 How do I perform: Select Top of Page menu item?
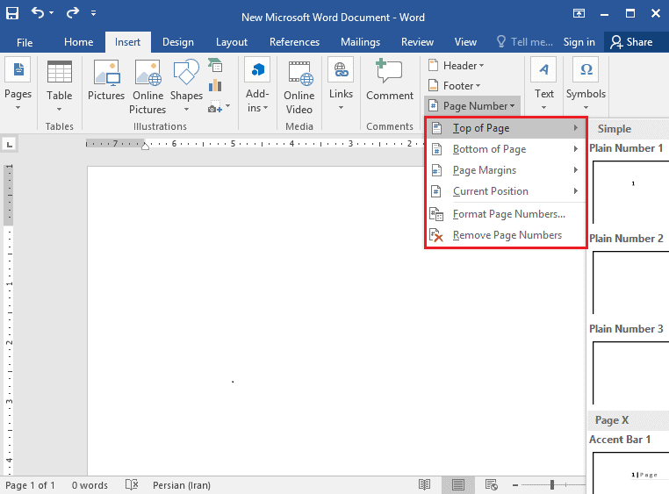pyautogui.click(x=506, y=128)
